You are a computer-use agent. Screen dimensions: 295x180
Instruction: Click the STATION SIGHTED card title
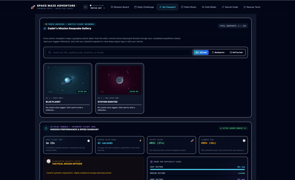[x=107, y=102]
